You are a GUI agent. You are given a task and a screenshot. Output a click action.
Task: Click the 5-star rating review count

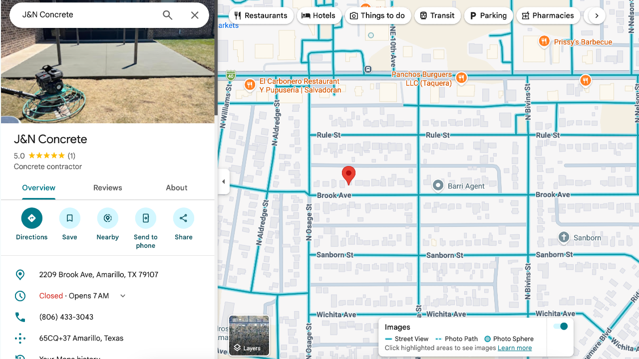71,156
